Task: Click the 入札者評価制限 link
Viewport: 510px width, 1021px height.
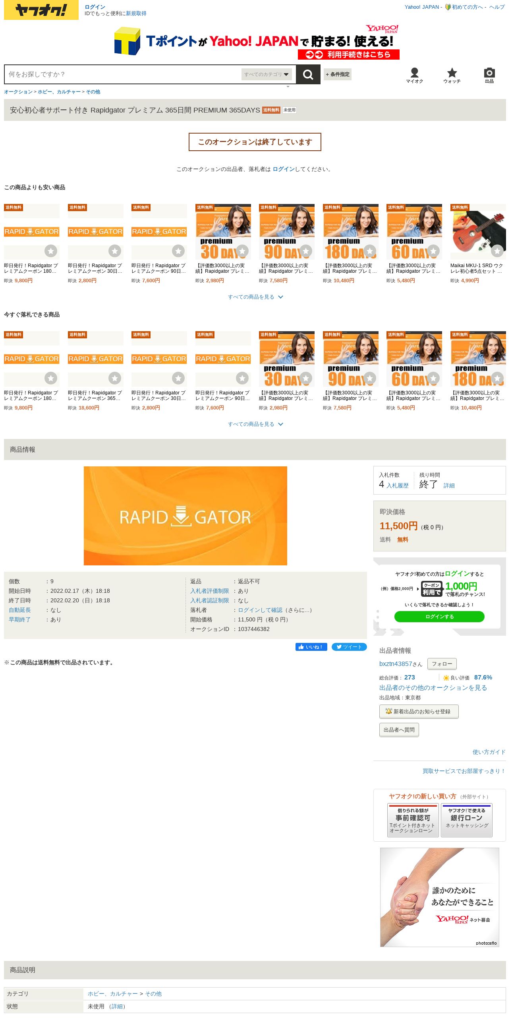Action: click(x=209, y=591)
